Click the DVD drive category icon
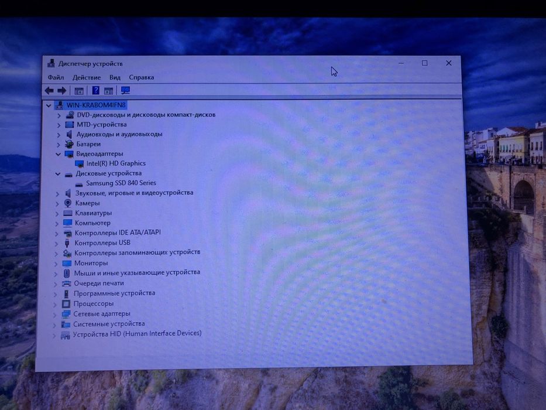546x410 pixels. pos(70,115)
